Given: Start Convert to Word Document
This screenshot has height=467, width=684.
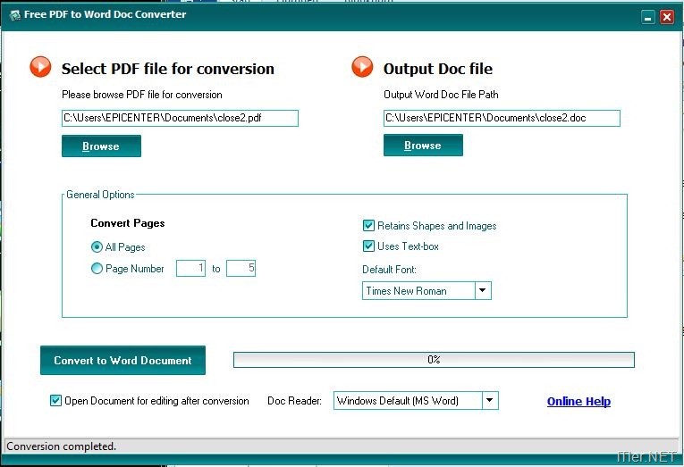Looking at the screenshot, I should click(x=122, y=360).
